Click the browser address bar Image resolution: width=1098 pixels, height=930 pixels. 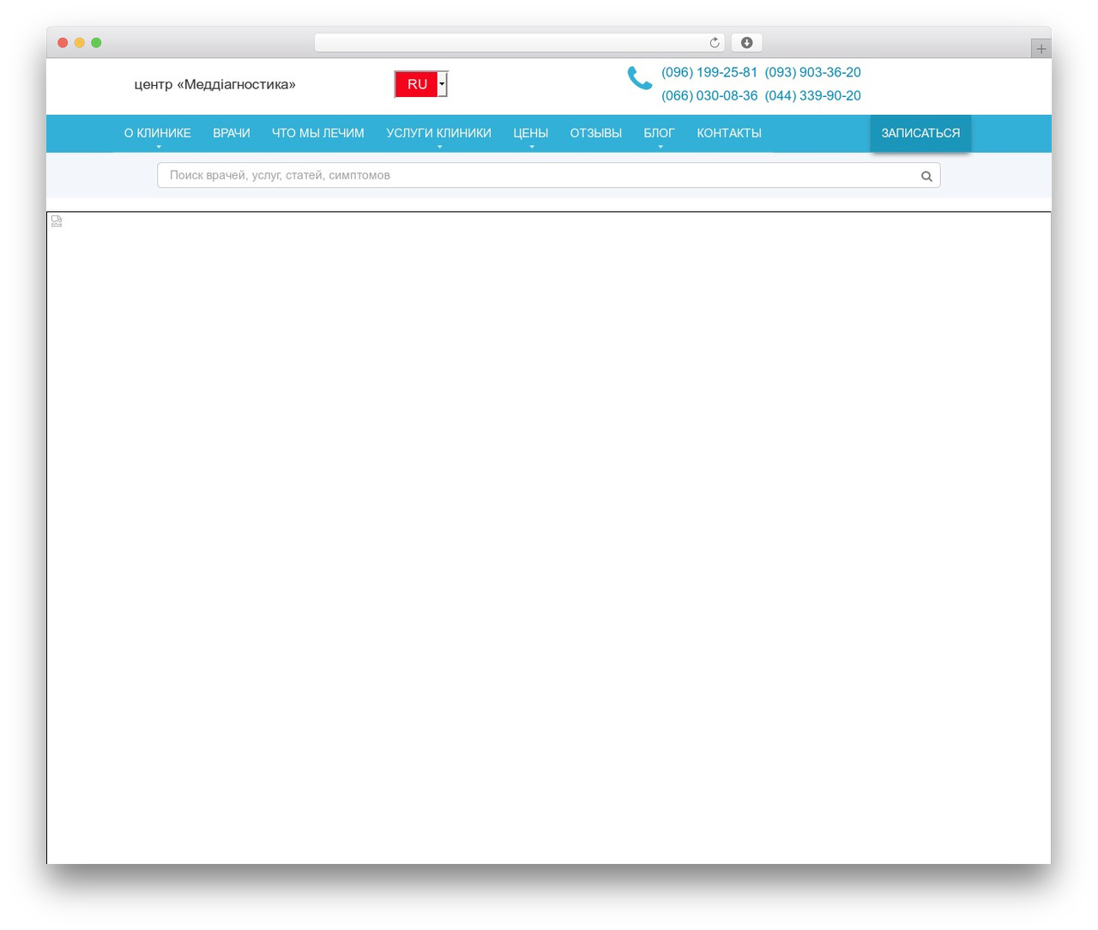(520, 43)
